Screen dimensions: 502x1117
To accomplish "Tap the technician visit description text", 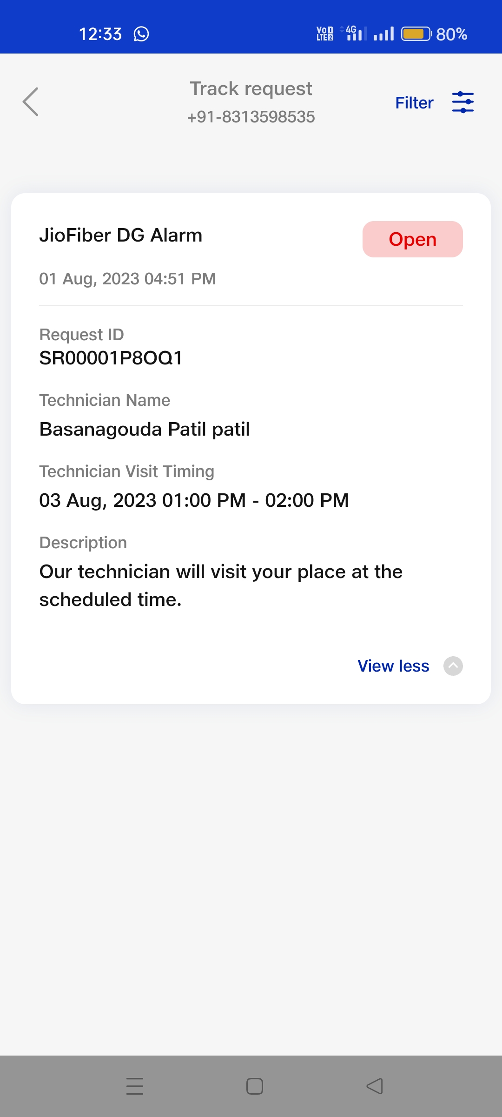I will 221,585.
